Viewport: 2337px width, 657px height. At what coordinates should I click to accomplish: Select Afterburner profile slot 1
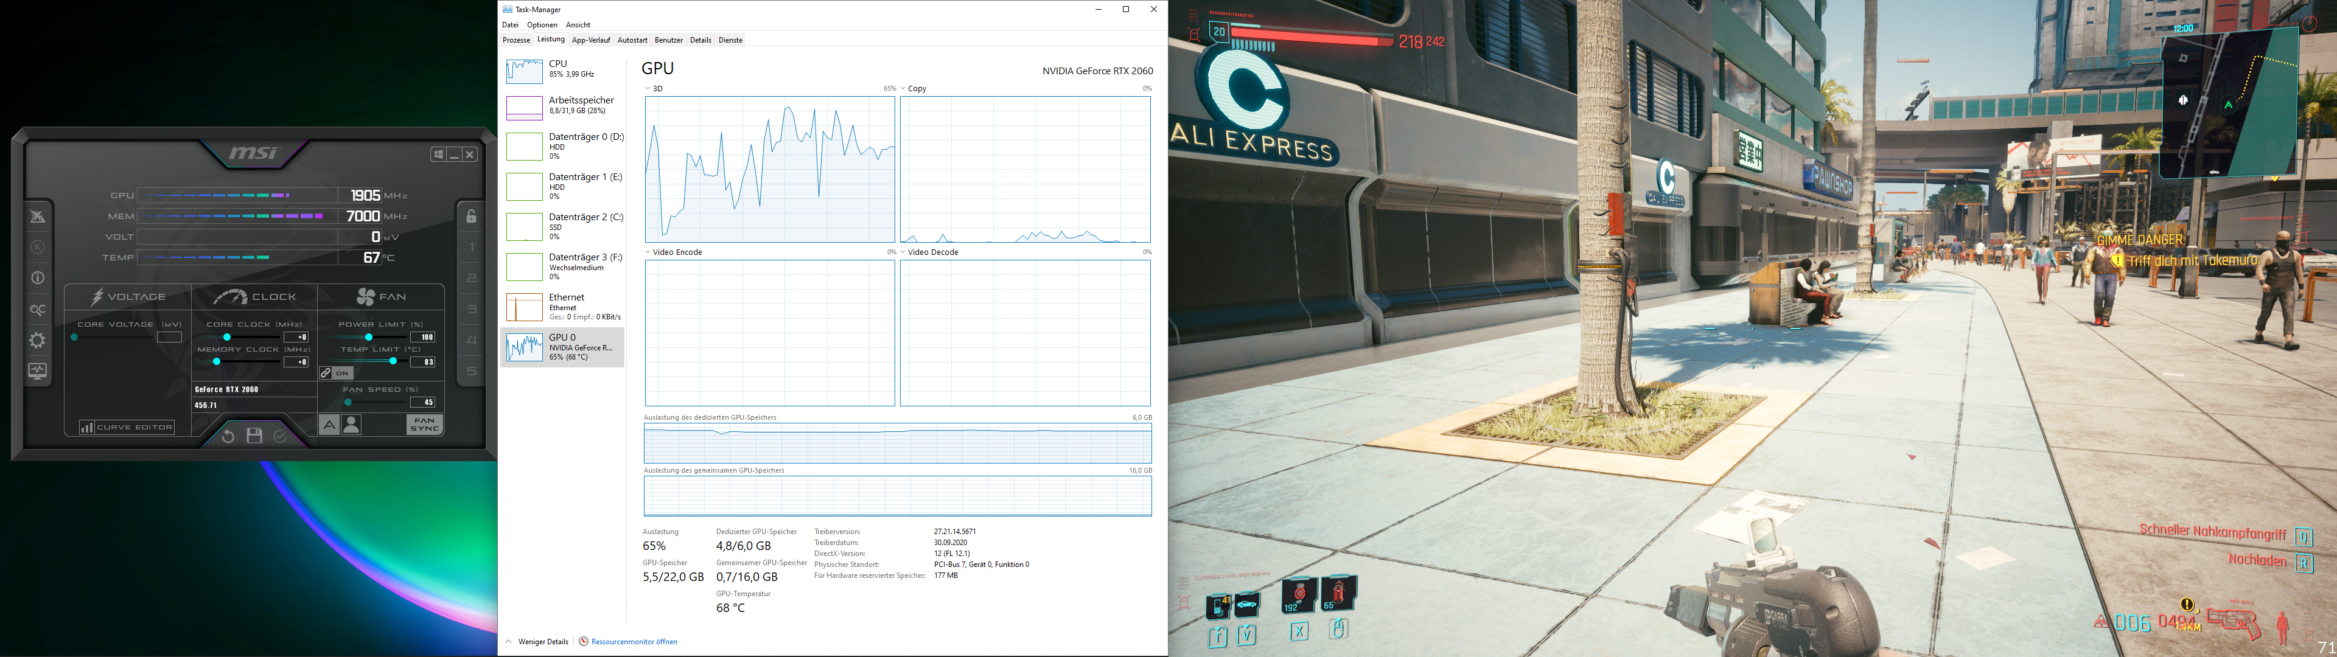click(x=472, y=247)
